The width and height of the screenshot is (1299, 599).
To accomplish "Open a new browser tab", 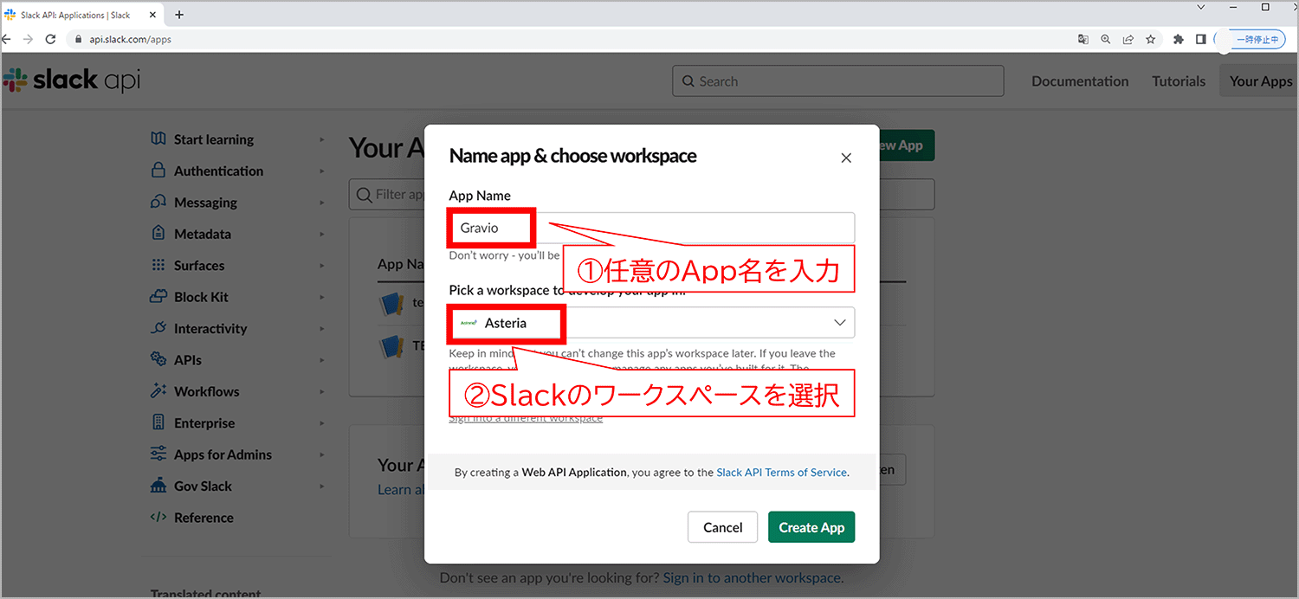I will point(179,15).
